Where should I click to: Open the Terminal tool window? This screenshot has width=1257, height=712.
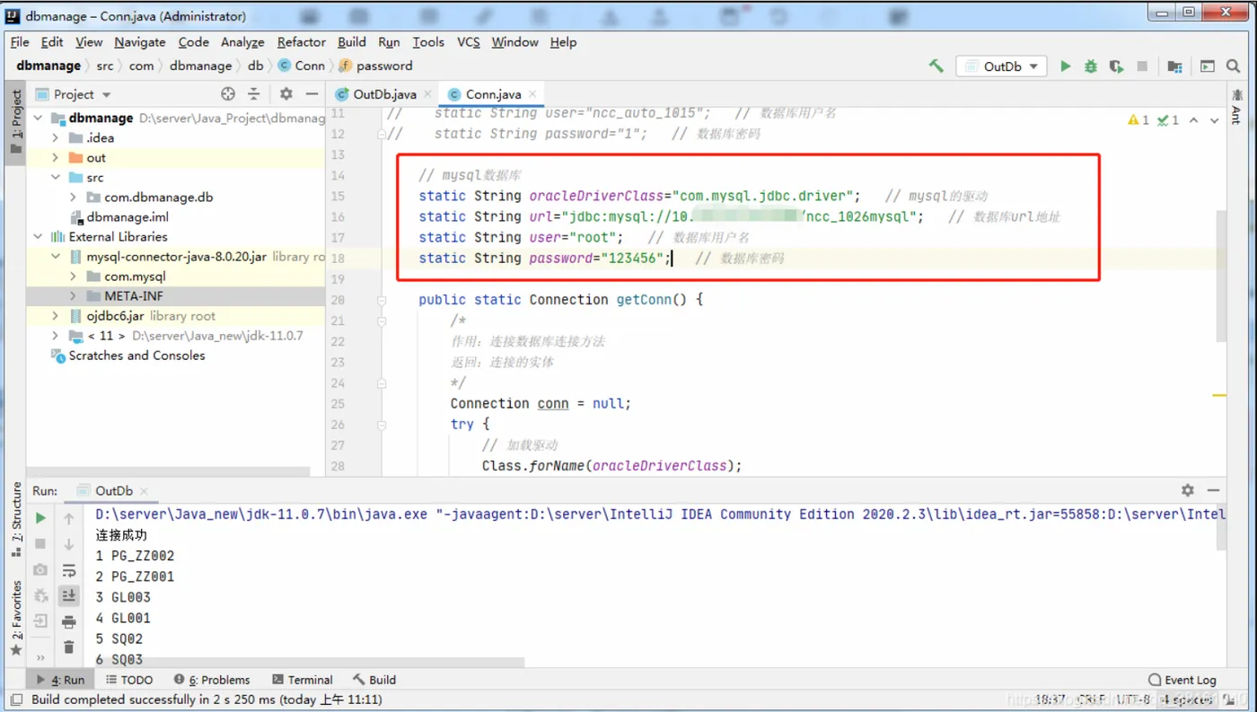click(x=303, y=680)
